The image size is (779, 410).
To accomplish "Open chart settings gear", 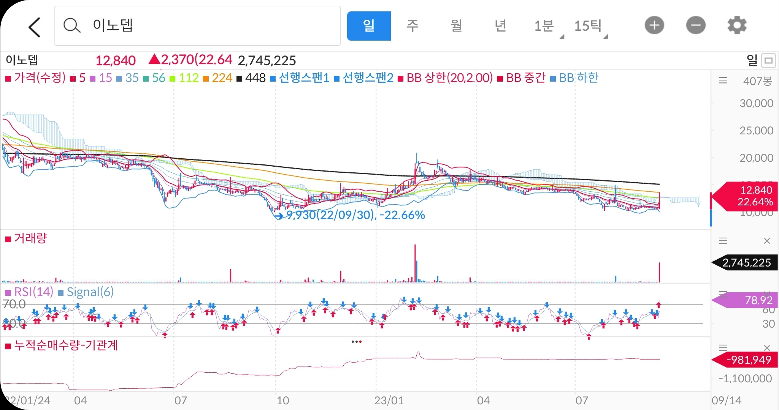I will pyautogui.click(x=737, y=26).
